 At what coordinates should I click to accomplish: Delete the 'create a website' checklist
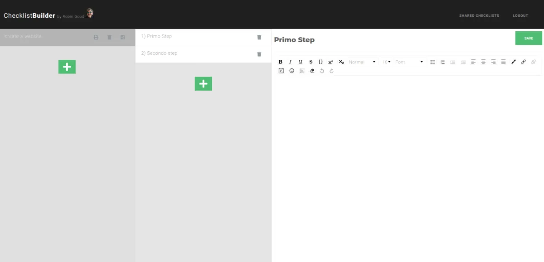click(109, 37)
